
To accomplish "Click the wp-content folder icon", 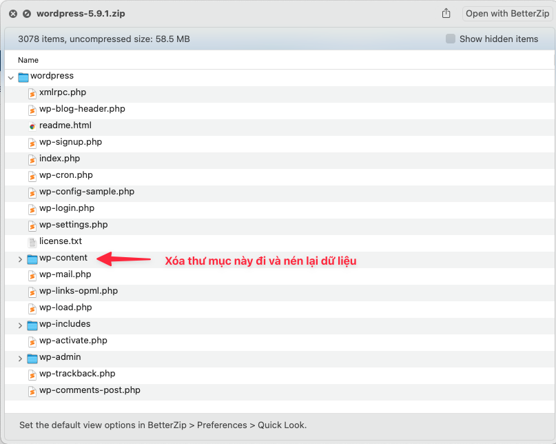I will pos(32,259).
